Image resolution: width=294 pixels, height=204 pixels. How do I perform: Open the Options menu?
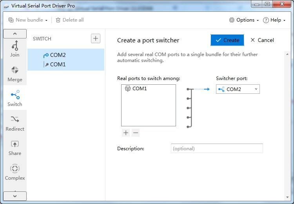[244, 20]
